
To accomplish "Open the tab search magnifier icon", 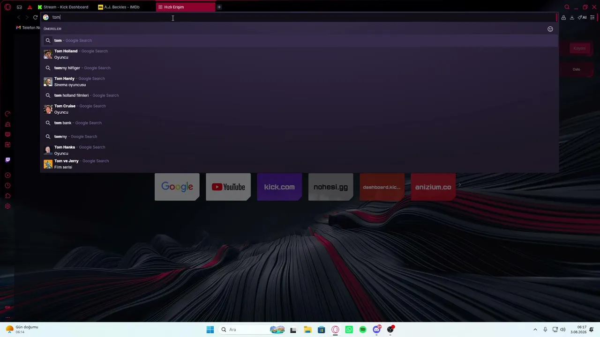I will 567,7.
